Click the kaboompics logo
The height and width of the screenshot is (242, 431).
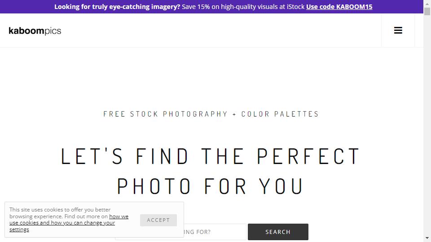point(35,31)
